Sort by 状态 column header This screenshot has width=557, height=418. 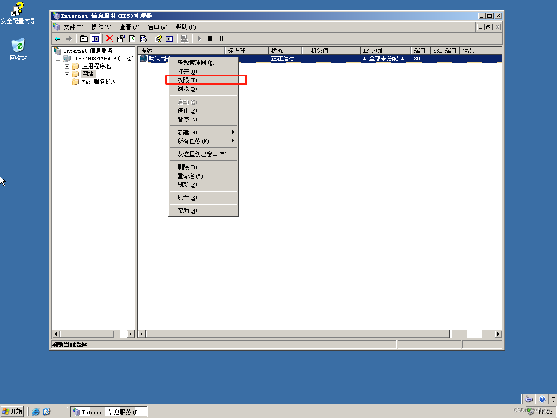point(285,50)
